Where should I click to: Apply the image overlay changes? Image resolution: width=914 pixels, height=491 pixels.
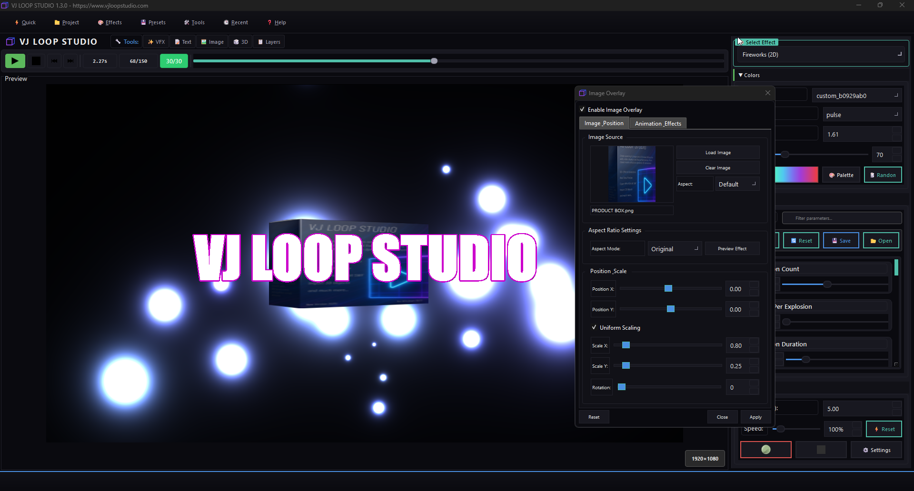point(755,417)
